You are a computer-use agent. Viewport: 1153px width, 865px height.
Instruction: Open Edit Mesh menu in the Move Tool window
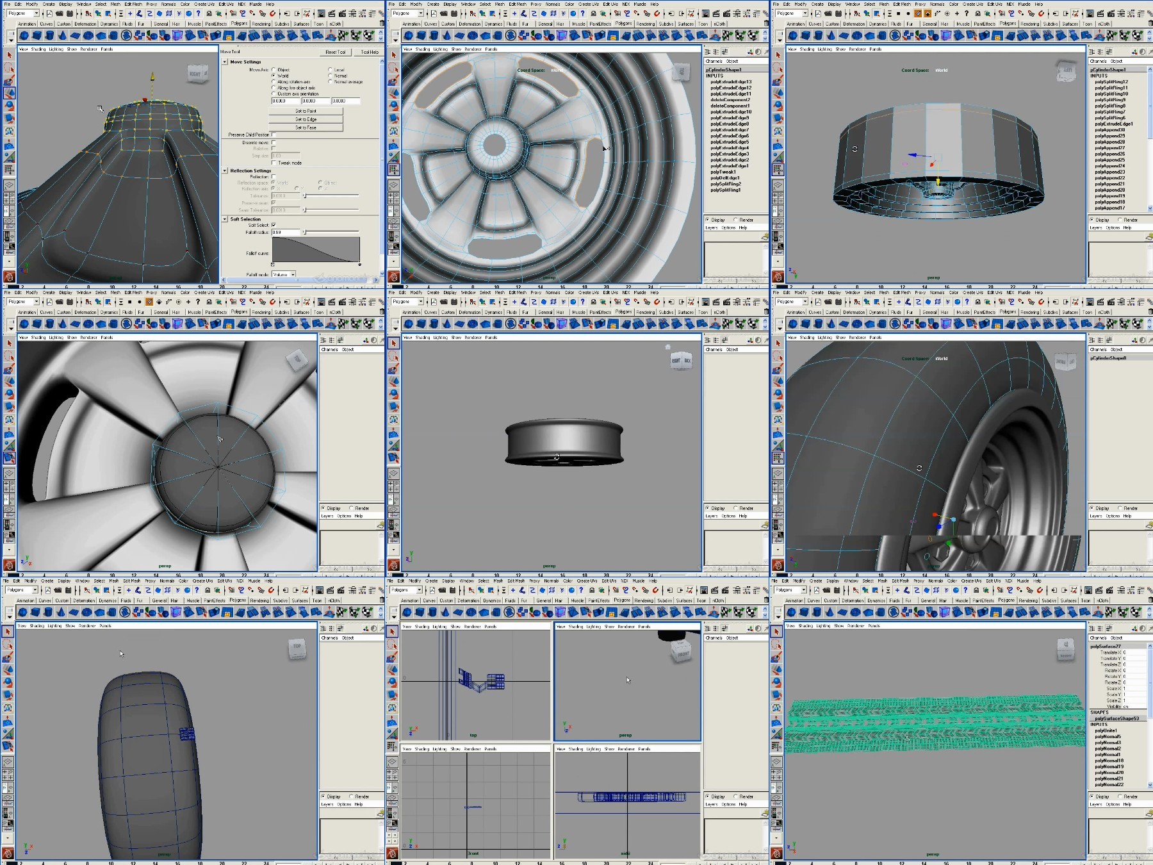click(x=133, y=4)
